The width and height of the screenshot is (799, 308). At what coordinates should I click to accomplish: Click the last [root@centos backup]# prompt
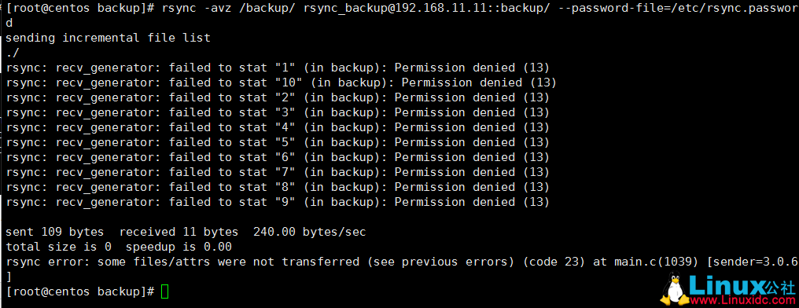pos(80,292)
